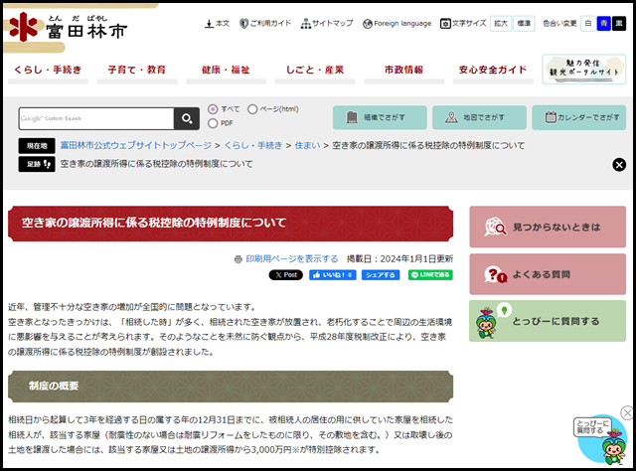This screenshot has width=636, height=471.
Task: Open Foreign language page
Action: [397, 24]
